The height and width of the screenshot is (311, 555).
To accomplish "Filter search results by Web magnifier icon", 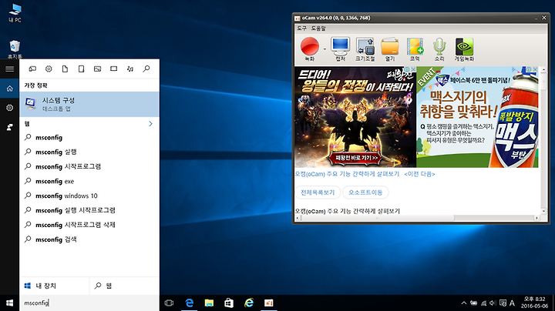I will pyautogui.click(x=146, y=69).
